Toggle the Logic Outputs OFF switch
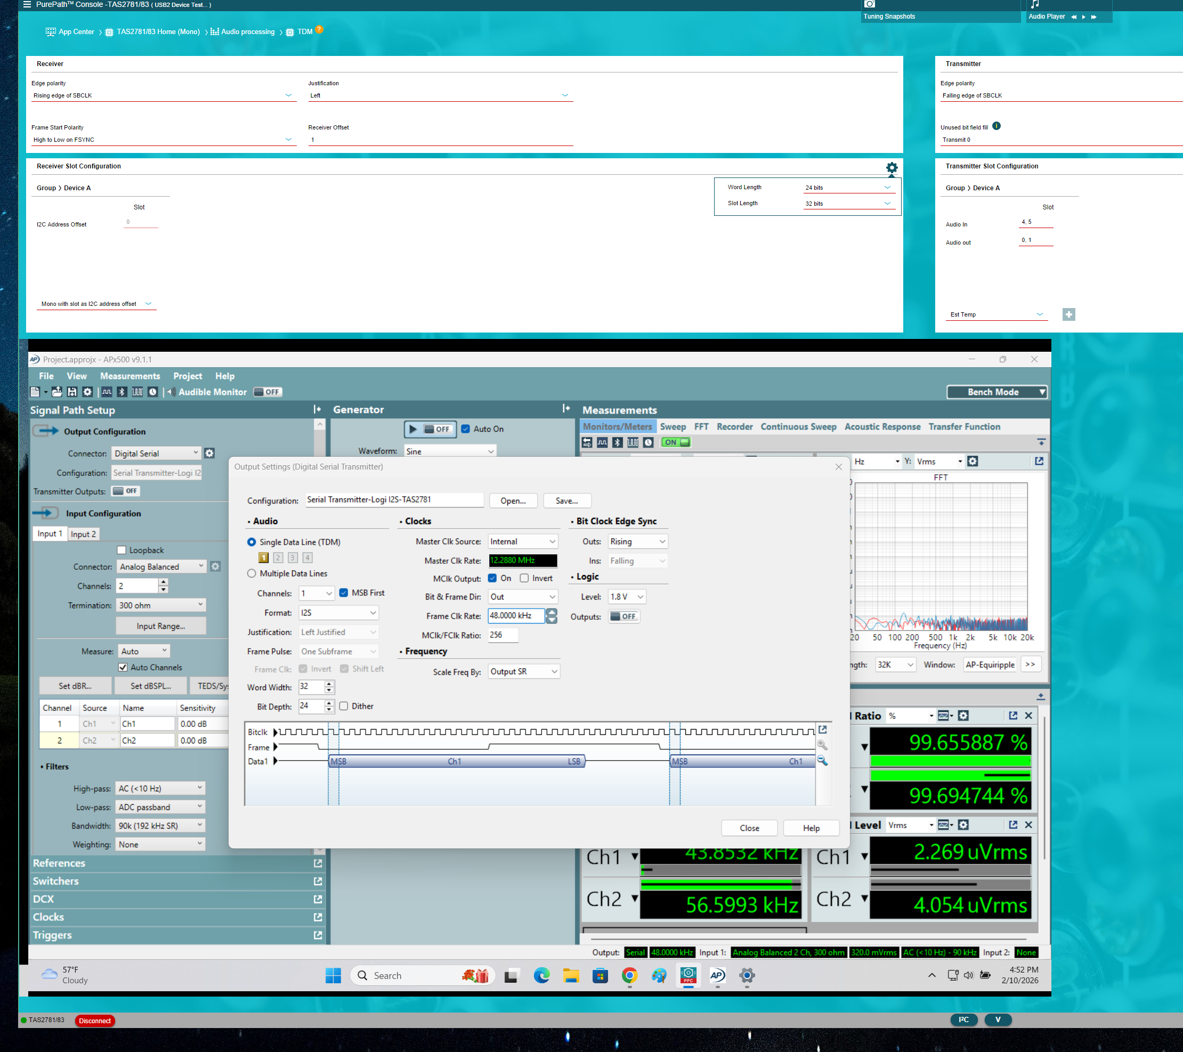1183x1052 pixels. pyautogui.click(x=623, y=616)
